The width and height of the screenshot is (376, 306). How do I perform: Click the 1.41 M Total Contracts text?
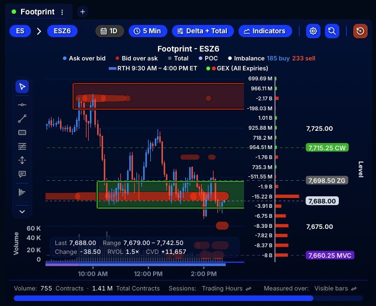pyautogui.click(x=126, y=288)
